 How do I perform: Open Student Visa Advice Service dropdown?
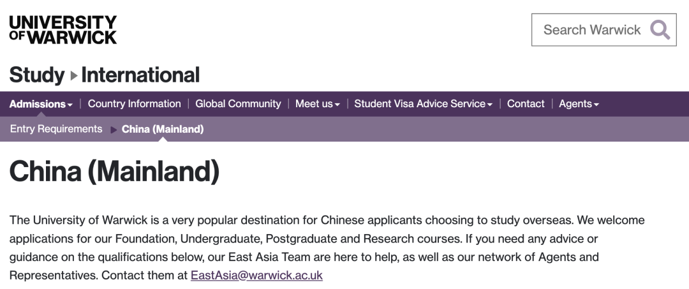pyautogui.click(x=423, y=104)
